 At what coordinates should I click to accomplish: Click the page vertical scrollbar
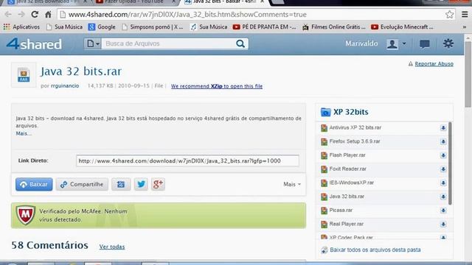tap(468, 74)
